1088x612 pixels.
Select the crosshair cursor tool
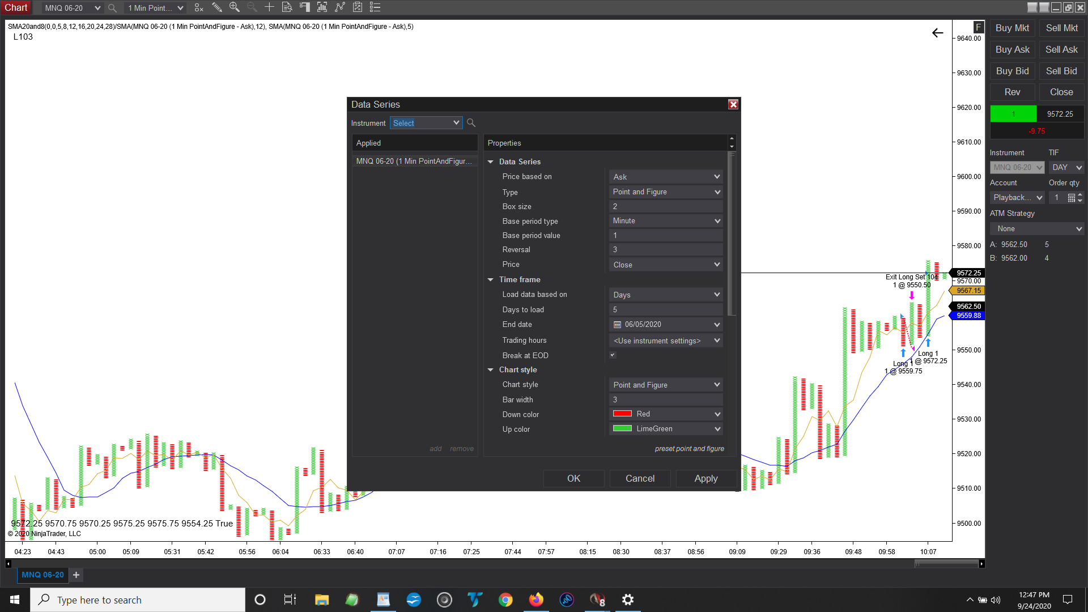(x=269, y=7)
